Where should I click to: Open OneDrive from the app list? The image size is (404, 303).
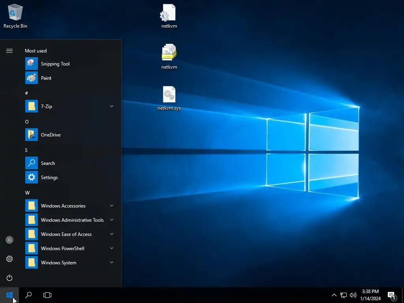(69, 135)
